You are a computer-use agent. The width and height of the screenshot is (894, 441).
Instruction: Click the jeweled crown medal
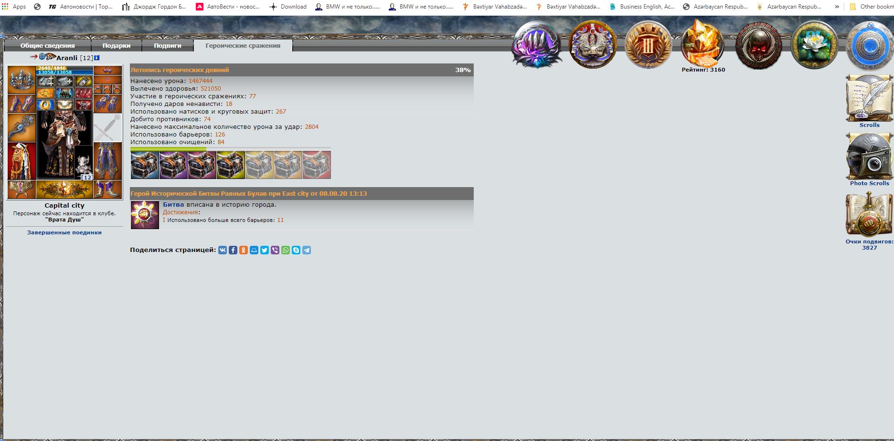point(592,45)
